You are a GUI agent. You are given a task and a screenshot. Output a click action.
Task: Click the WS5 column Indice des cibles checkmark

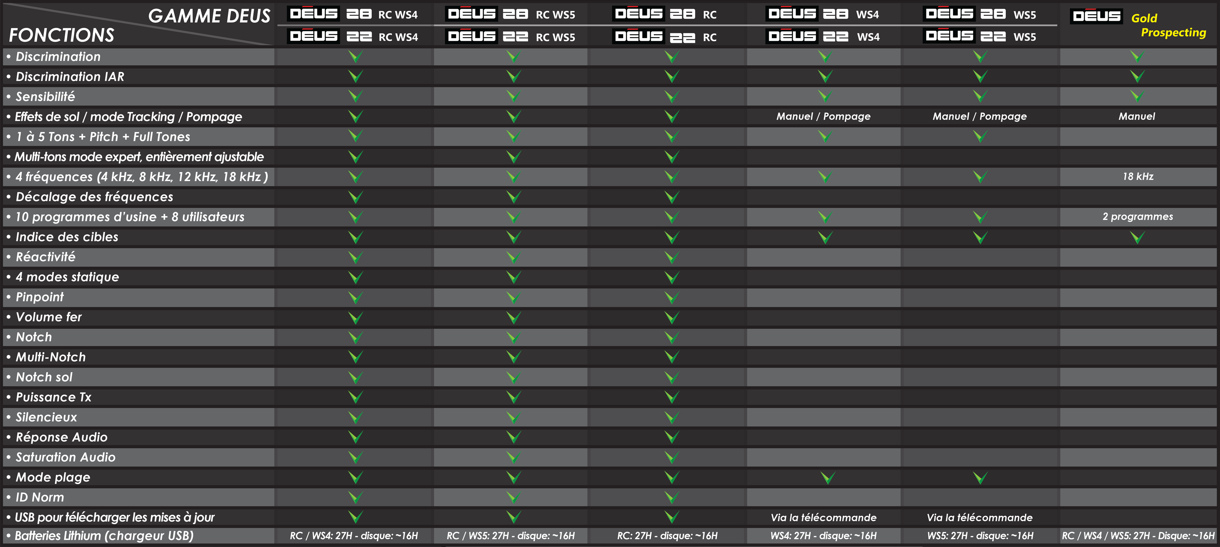coord(980,237)
